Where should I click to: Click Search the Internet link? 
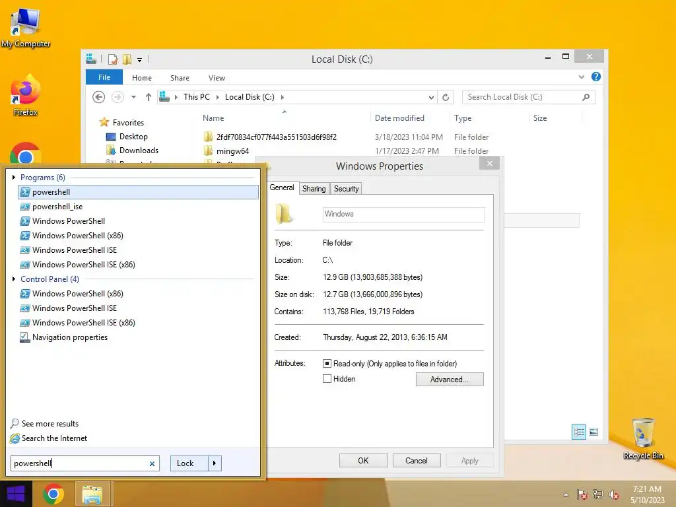(54, 438)
